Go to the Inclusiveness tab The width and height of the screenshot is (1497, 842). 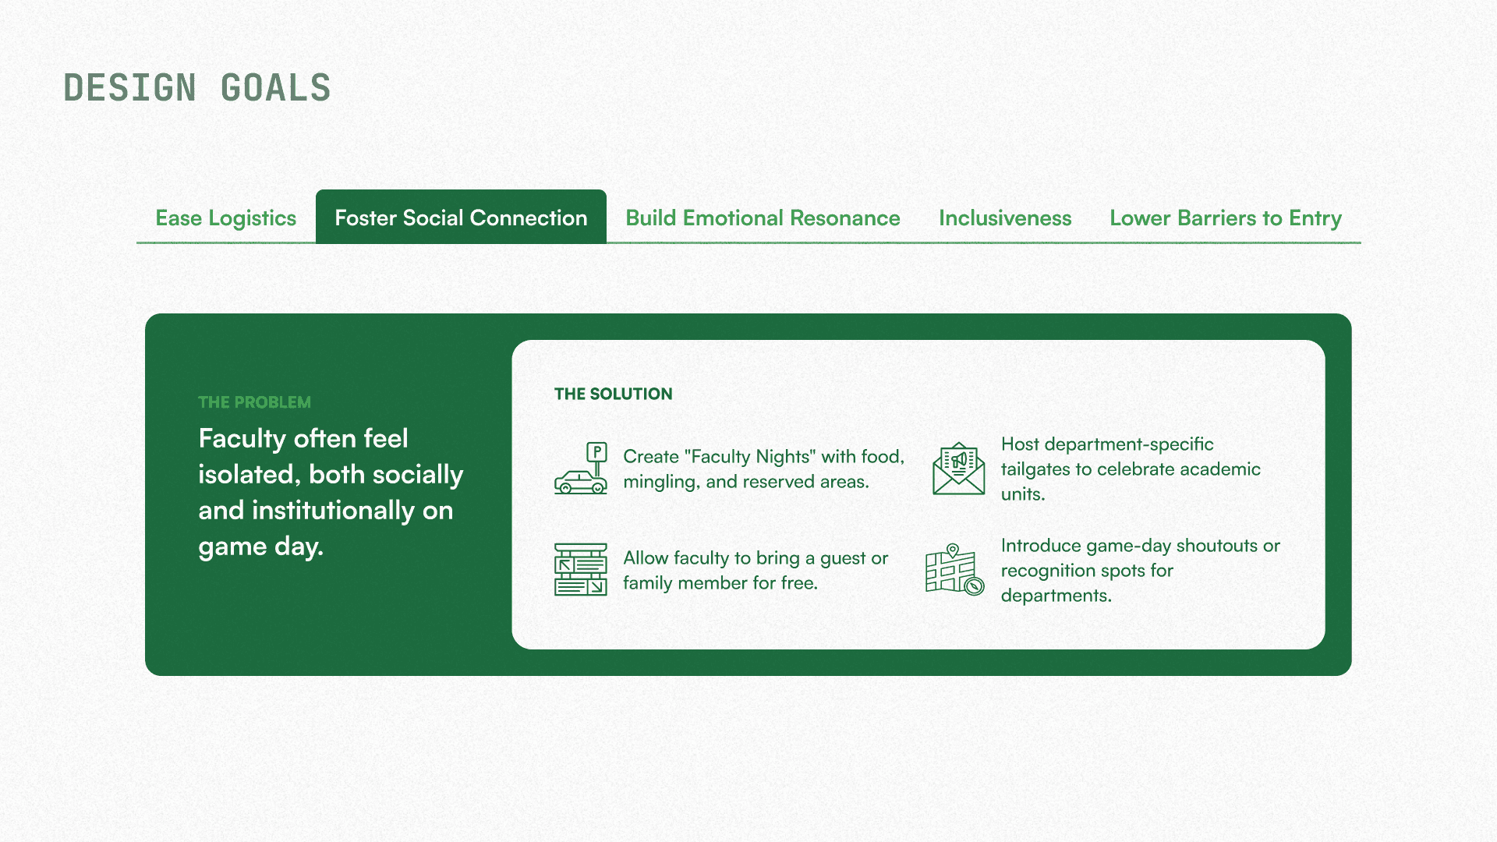[1005, 218]
